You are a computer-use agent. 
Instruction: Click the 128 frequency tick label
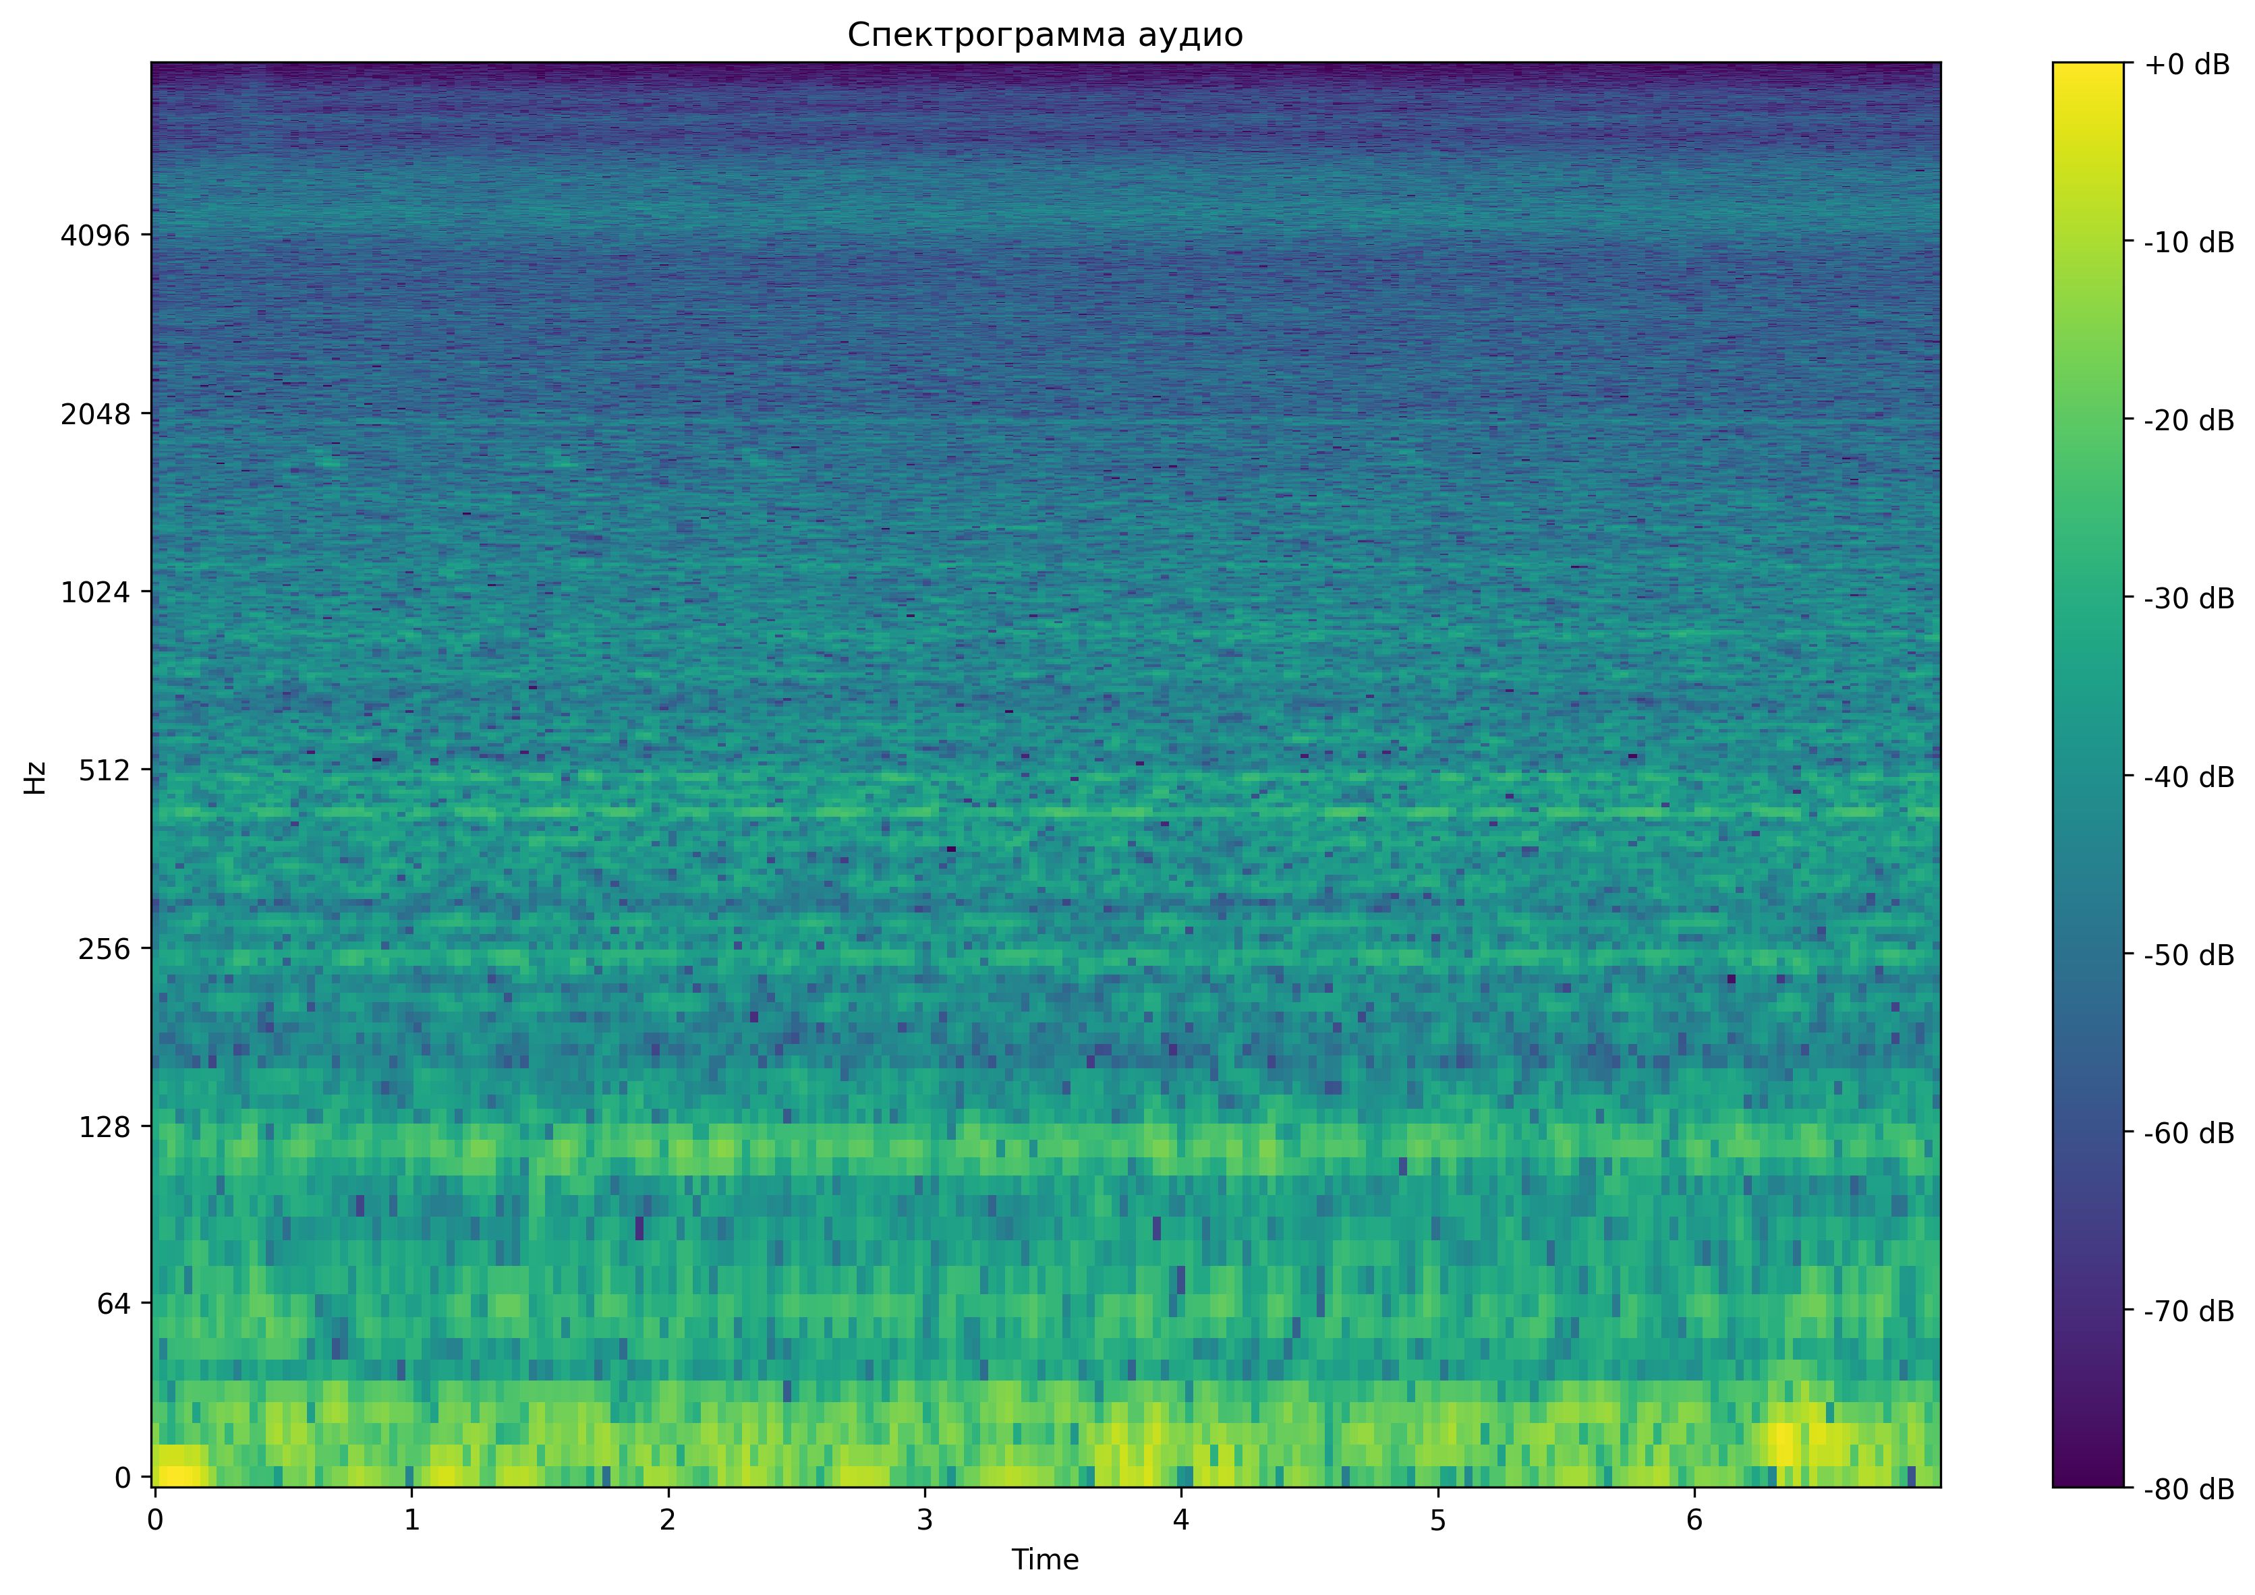click(104, 1128)
